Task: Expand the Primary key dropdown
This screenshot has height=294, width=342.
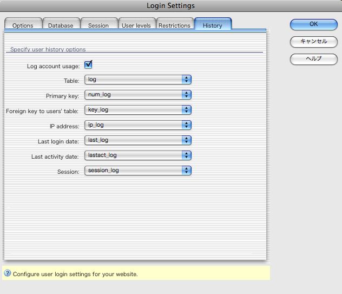Action: (x=138, y=95)
